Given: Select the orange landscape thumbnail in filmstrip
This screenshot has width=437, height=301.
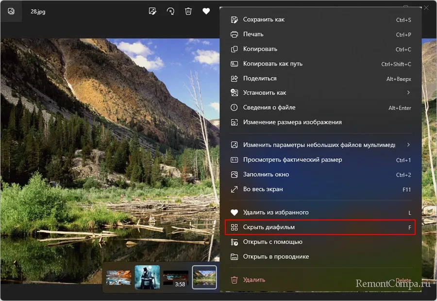Looking at the screenshot, I should pos(119,278).
